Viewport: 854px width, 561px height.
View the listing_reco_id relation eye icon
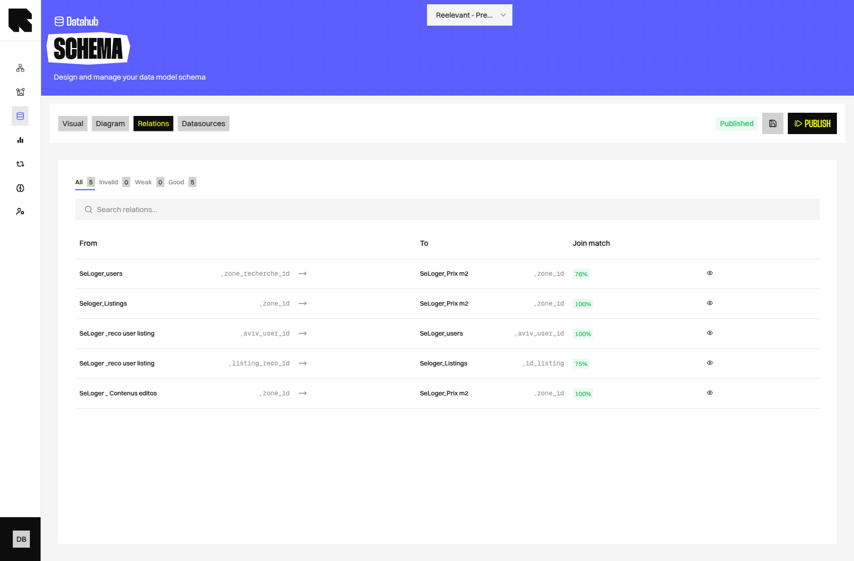710,363
